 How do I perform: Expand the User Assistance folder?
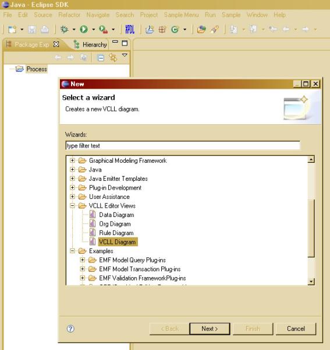72,197
